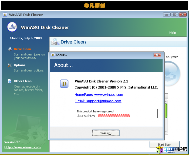Click 'Version 2.1' label in sidebar
Viewport: 189px width, 155px height.
click(x=12, y=142)
